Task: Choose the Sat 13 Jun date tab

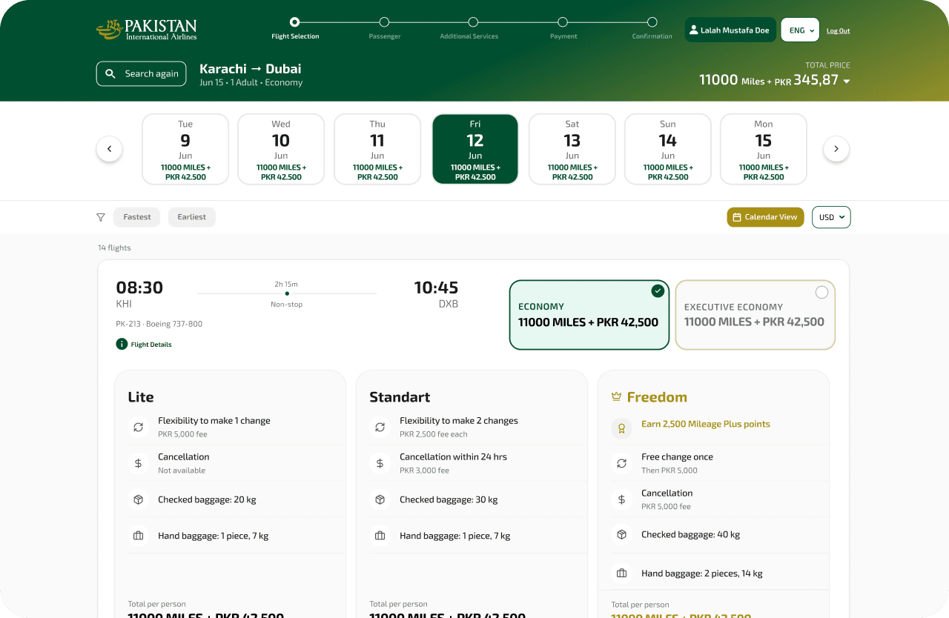Action: click(x=572, y=149)
